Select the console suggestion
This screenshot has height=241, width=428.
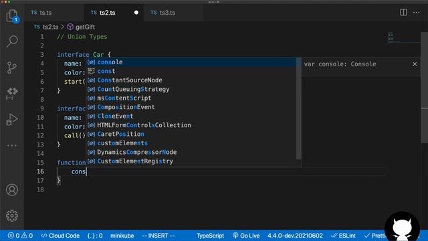(x=191, y=62)
